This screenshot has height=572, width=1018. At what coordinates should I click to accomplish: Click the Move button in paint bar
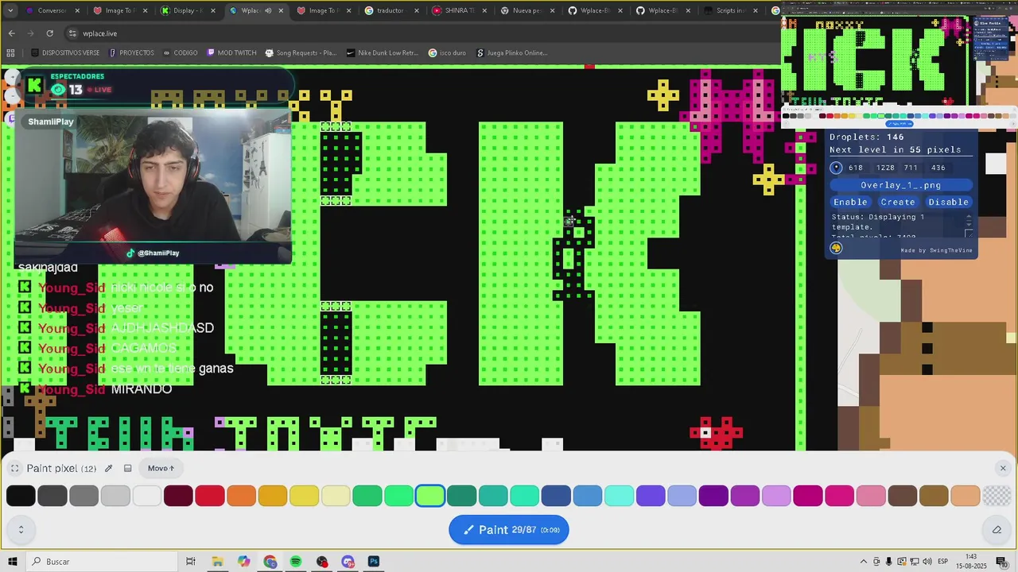coord(161,468)
